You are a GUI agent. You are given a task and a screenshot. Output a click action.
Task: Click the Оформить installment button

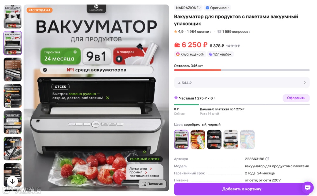tap(296, 98)
